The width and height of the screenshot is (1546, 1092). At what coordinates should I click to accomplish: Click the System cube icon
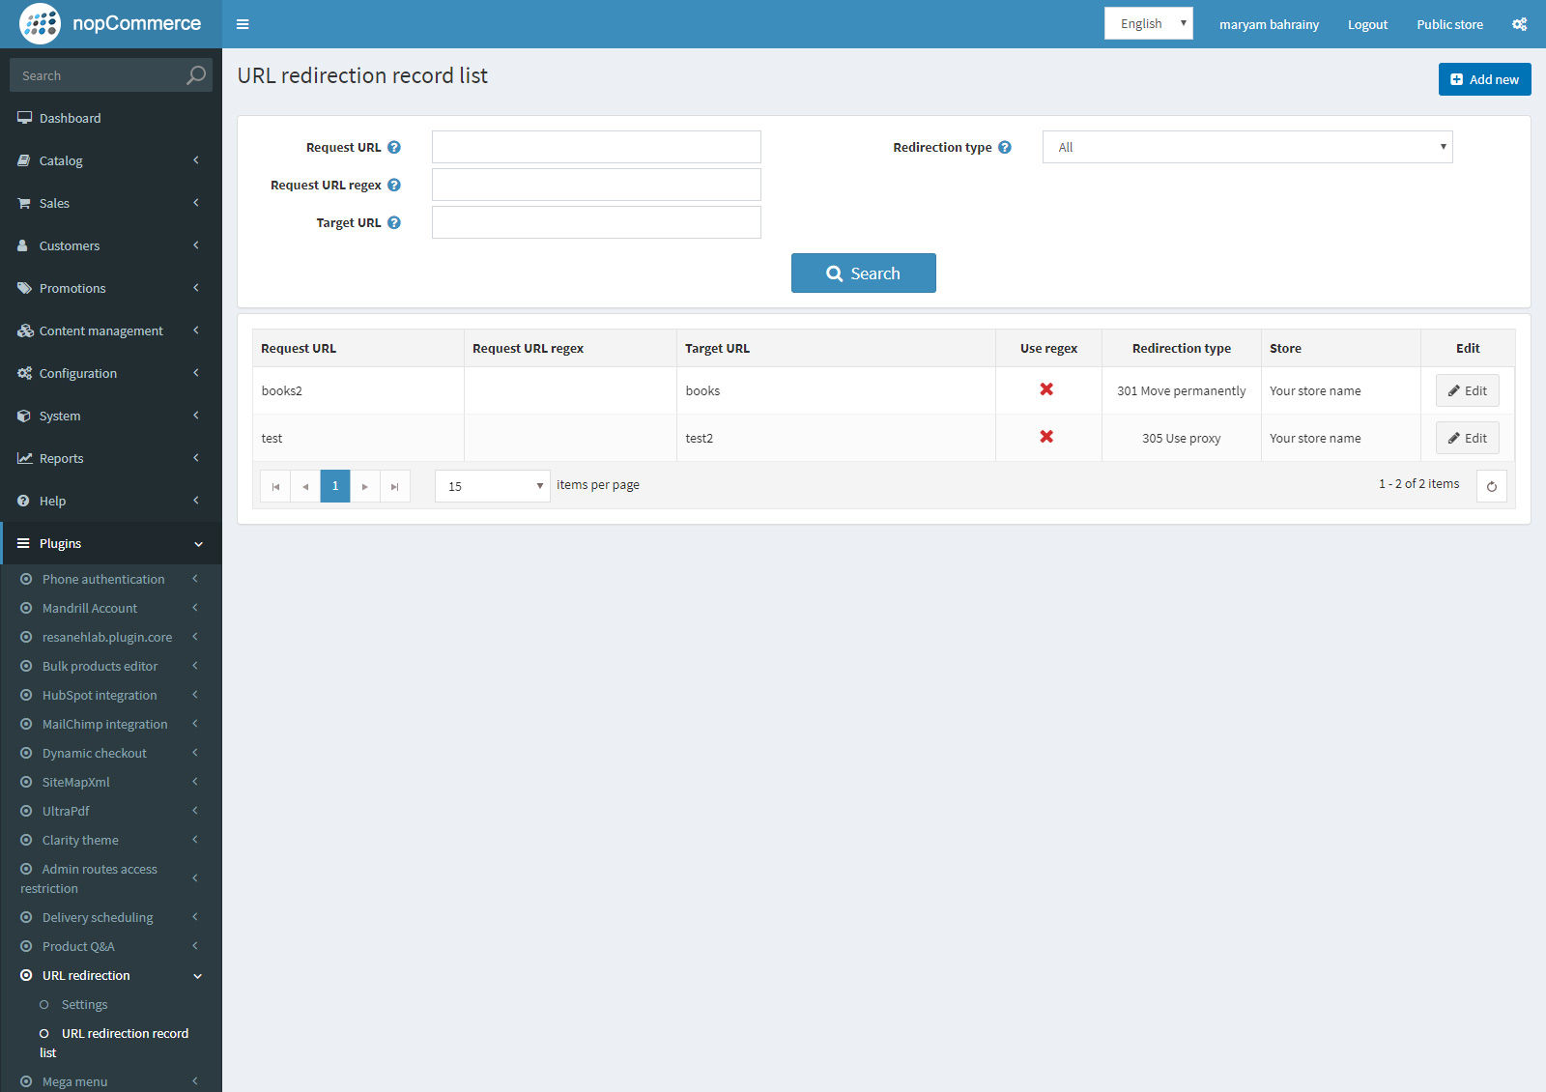[24, 416]
